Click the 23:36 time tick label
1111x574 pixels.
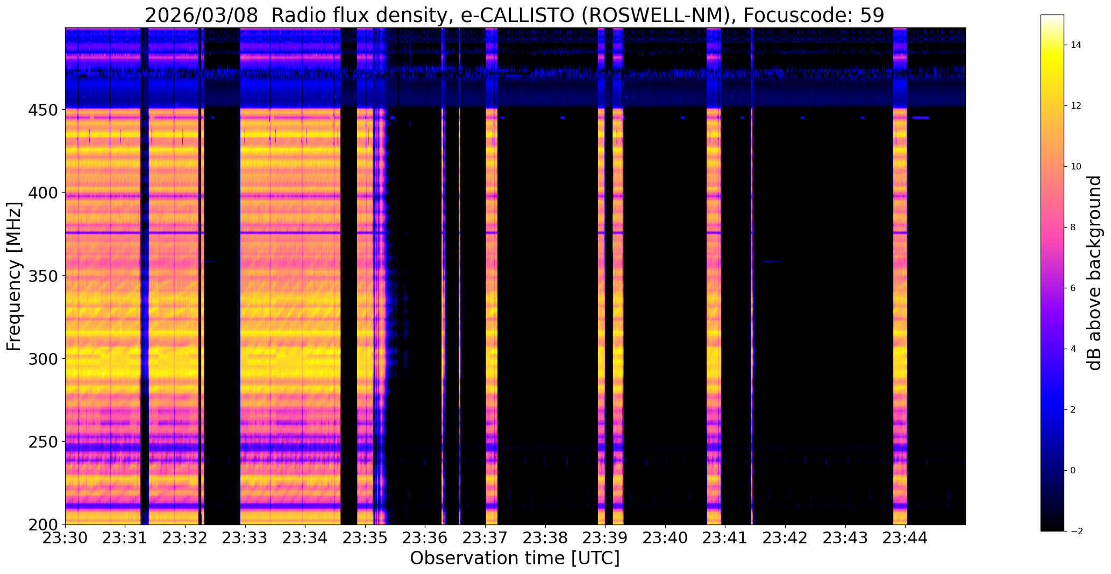click(x=425, y=538)
